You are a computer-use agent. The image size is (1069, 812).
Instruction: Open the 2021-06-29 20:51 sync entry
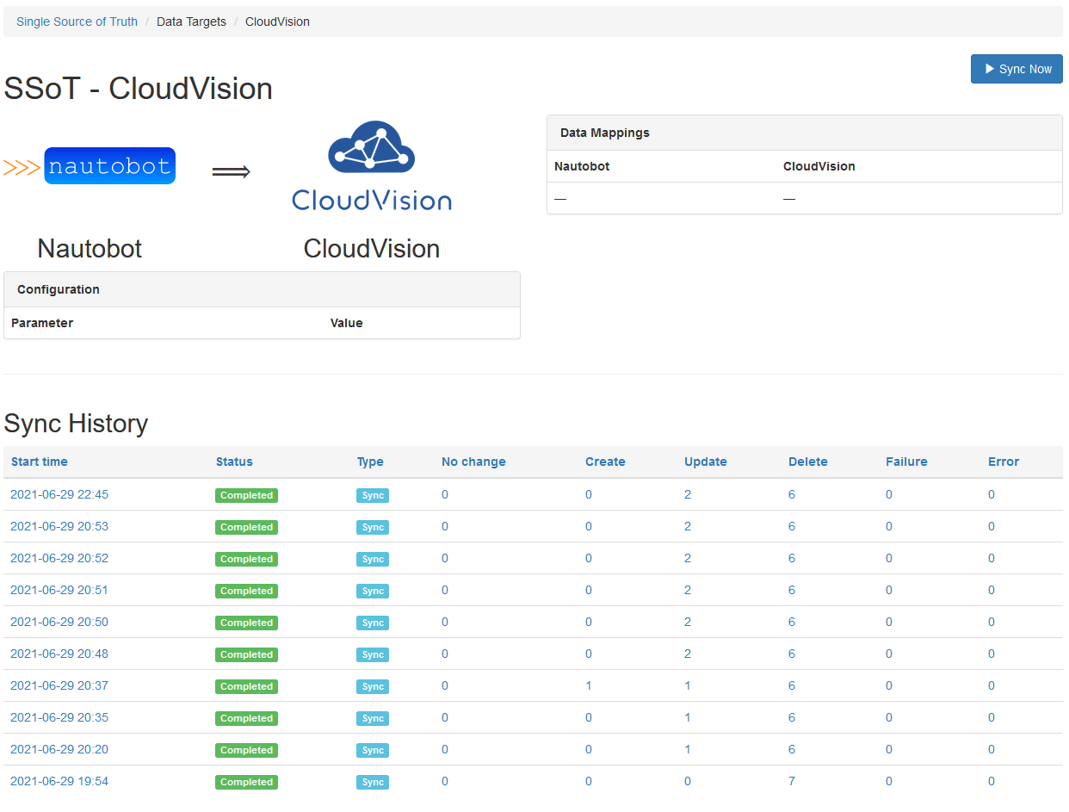click(59, 590)
